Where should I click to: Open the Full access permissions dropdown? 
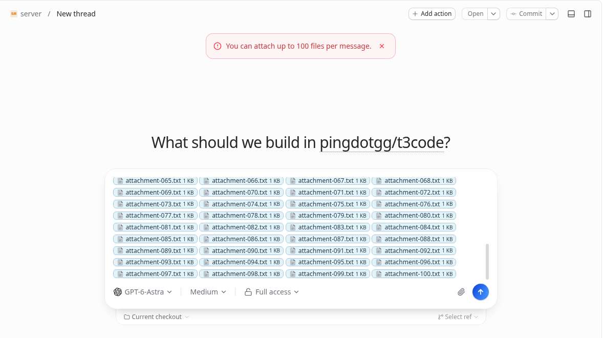pyautogui.click(x=272, y=292)
